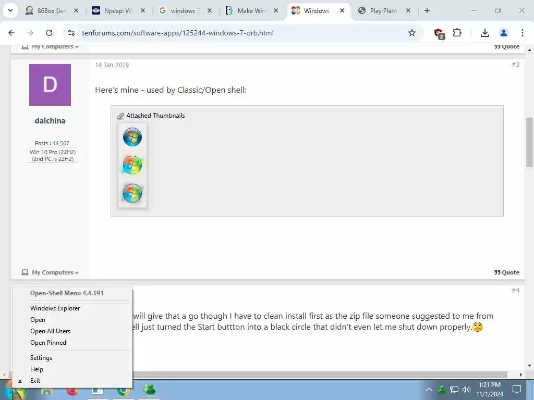
Task: Go forward using the browser forward arrow
Action: pos(30,33)
